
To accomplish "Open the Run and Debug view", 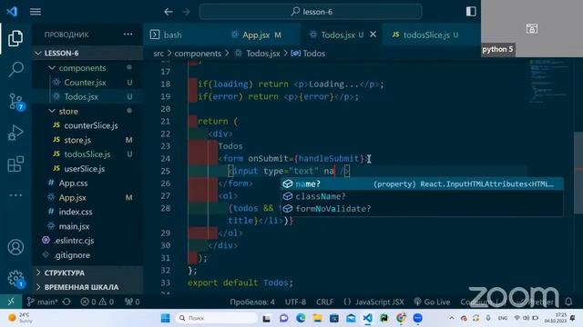I will click(x=15, y=133).
